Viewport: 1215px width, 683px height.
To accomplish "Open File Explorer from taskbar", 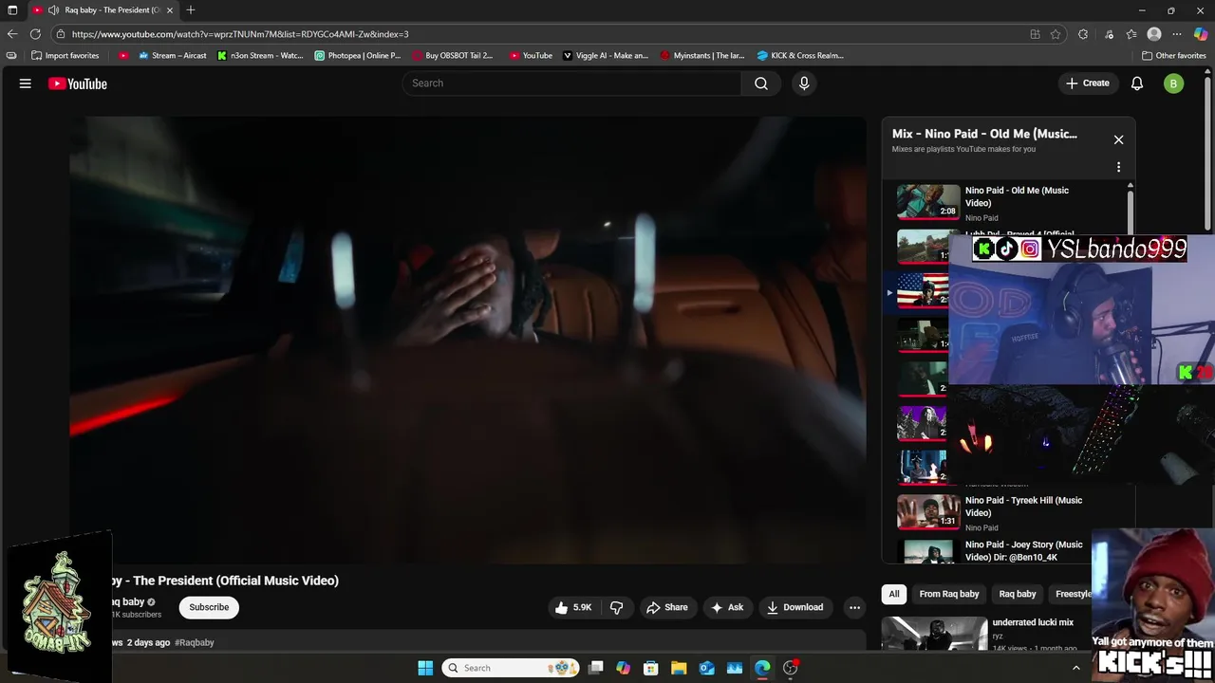I will tap(679, 668).
